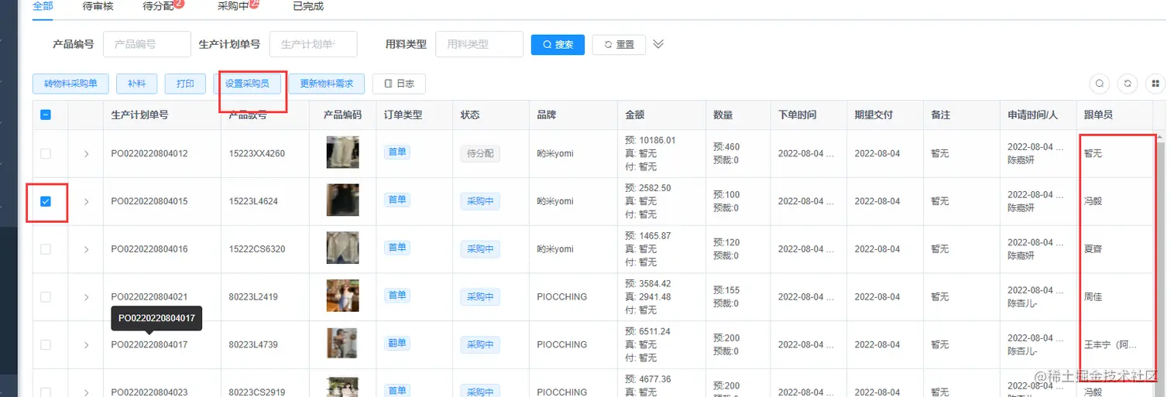
Task: Click the round search icon above the table
Action: [x=1100, y=84]
